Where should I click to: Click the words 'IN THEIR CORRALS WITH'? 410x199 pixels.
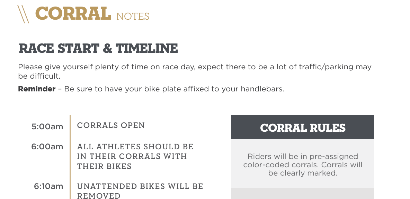(132, 156)
